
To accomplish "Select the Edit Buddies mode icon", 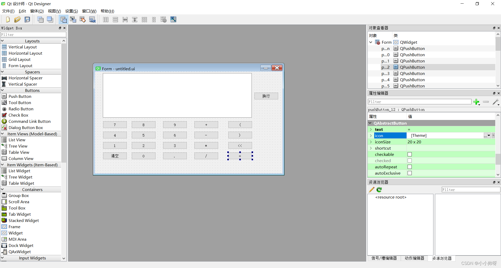I will tap(83, 20).
